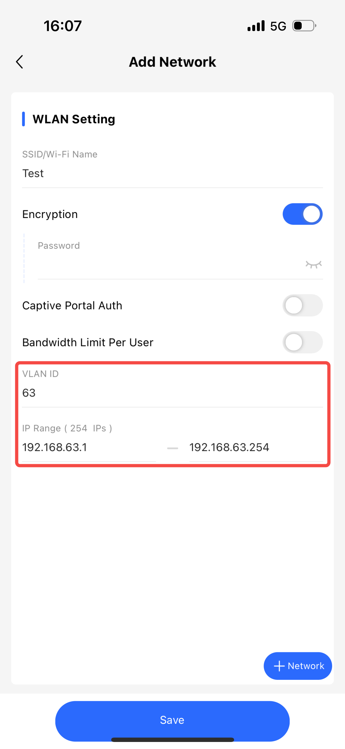This screenshot has width=345, height=749.
Task: Edit the VLAN ID field showing 63
Action: coord(172,393)
